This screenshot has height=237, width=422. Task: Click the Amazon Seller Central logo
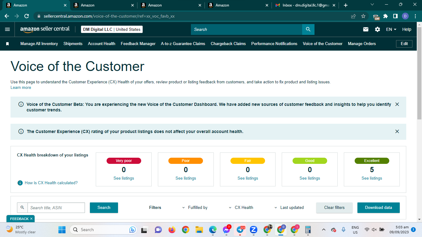(x=45, y=29)
